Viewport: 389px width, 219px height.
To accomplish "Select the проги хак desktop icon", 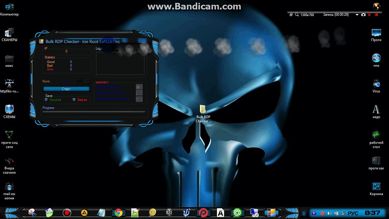I will click(376, 163).
